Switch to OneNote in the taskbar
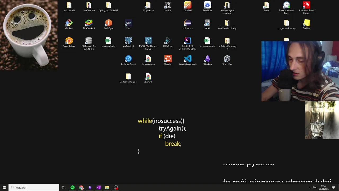The height and width of the screenshot is (191, 339). pyautogui.click(x=99, y=188)
